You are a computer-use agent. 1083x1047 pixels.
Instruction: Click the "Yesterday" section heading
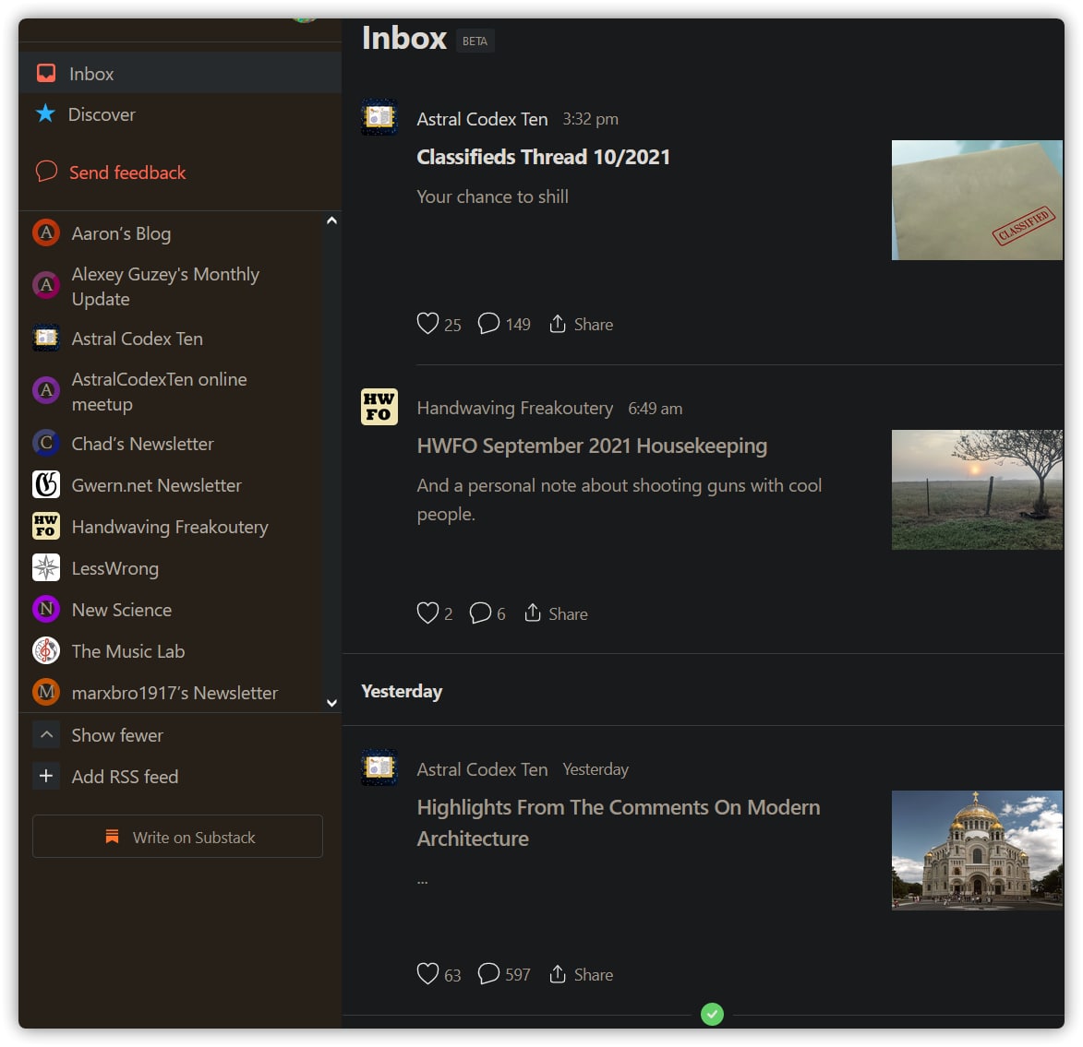point(402,691)
